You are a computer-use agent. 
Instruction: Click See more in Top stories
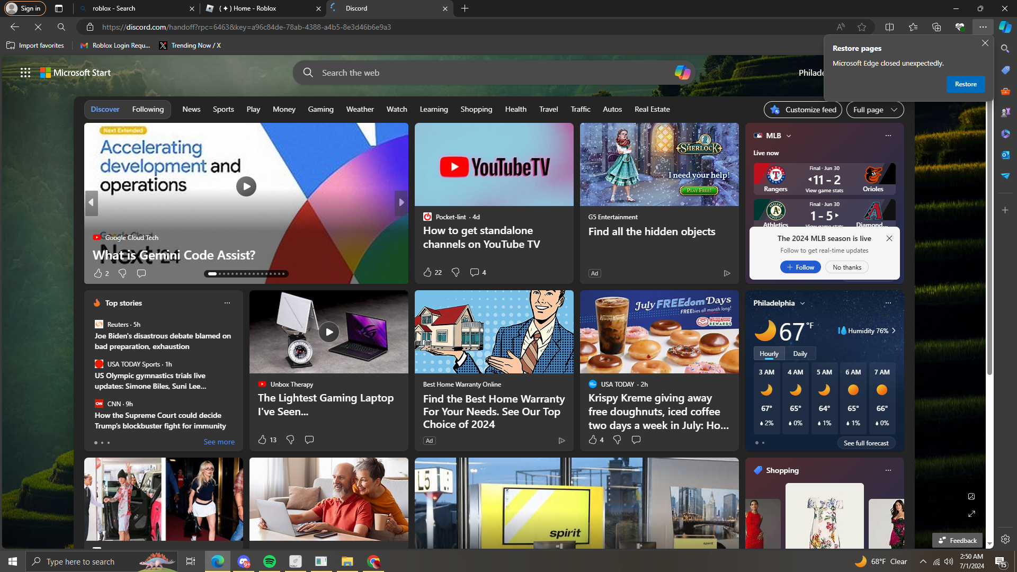coord(219,442)
